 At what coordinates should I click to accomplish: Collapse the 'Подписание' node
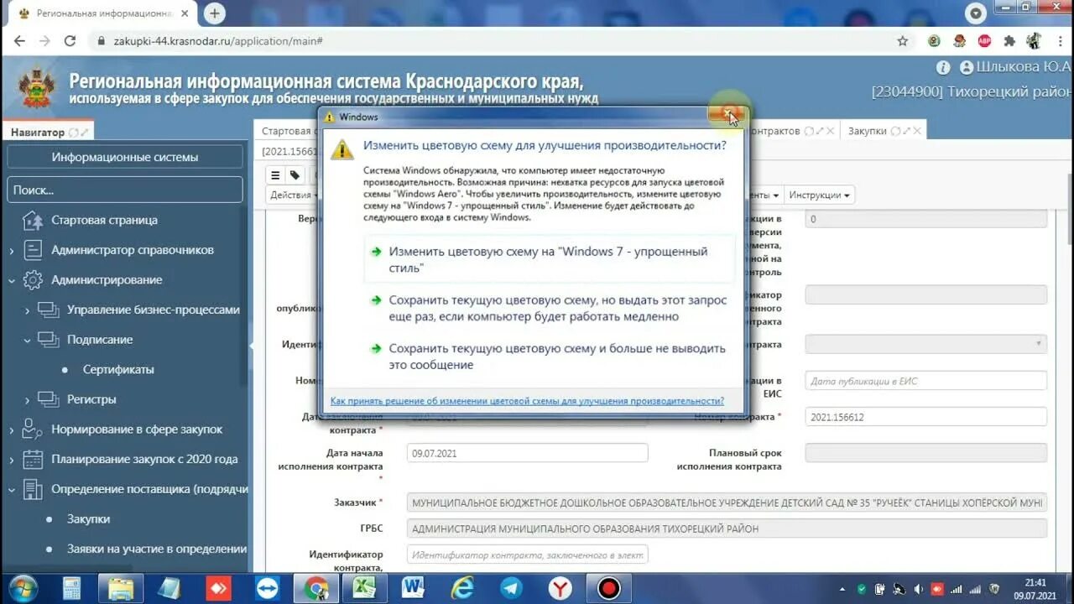pos(27,341)
